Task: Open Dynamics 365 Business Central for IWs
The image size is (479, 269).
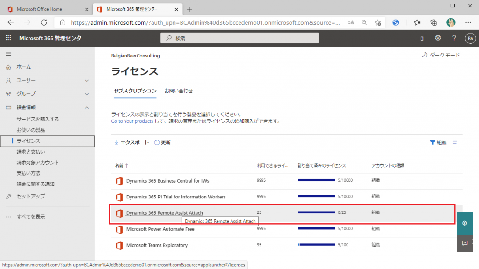Action: coord(168,181)
